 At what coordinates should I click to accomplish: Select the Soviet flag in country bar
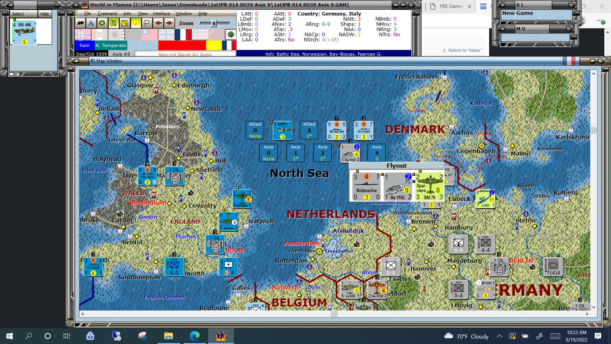point(216,34)
